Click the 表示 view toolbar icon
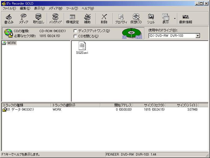Image resolution: width=210 pixels, height=158 pixels. click(x=166, y=19)
